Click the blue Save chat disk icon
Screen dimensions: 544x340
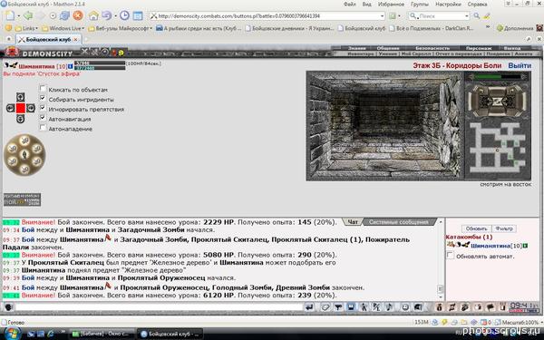[x=351, y=307]
